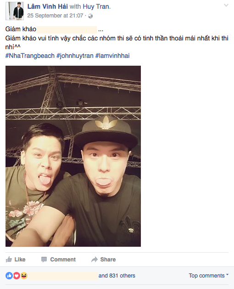Click the public globe privacy icon

click(90, 16)
